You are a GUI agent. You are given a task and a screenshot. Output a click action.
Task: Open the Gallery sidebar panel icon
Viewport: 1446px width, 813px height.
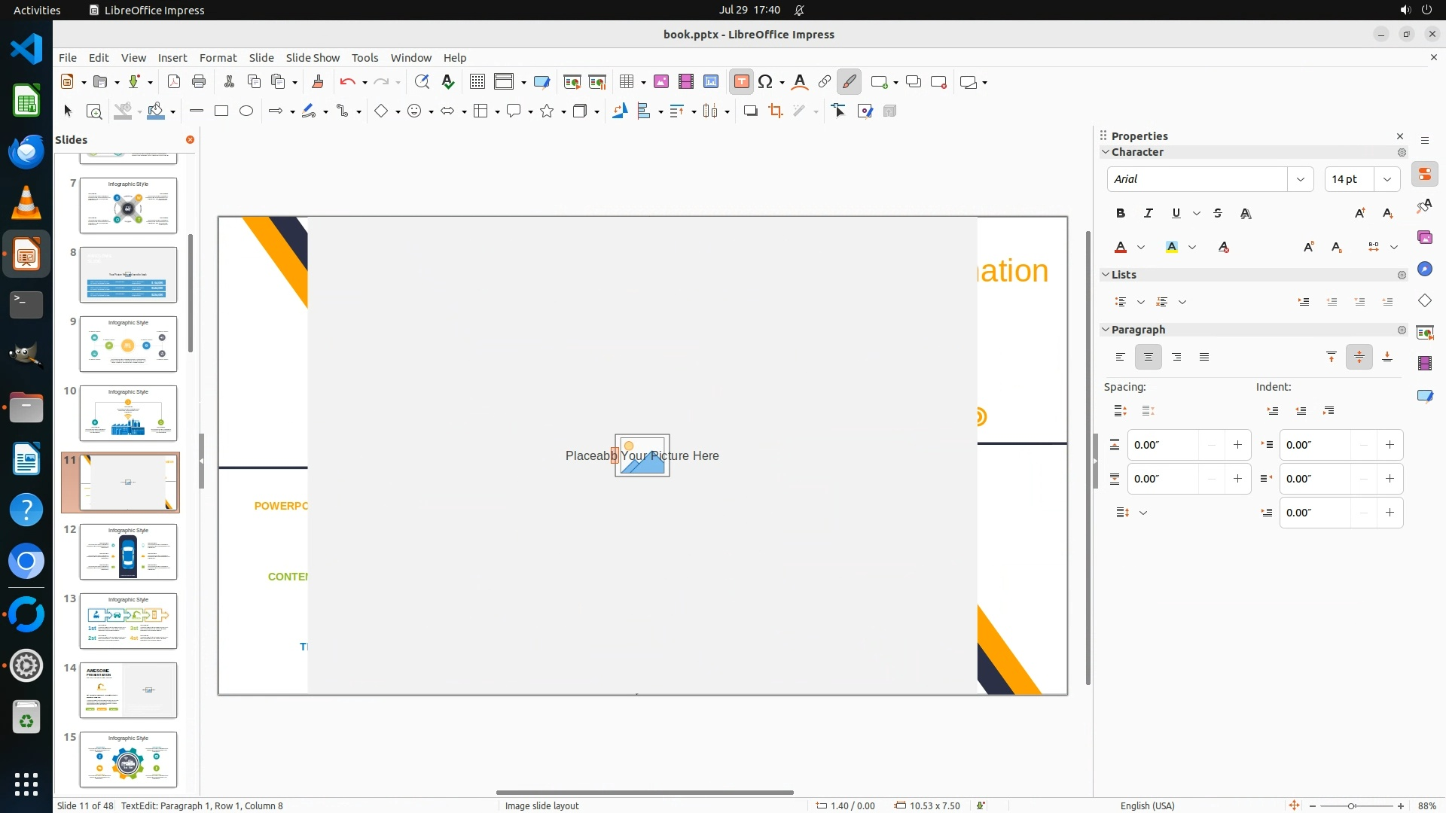tap(1424, 238)
